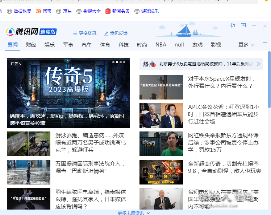
Task: Read APEC会议花絮 article
Action: coord(224,114)
